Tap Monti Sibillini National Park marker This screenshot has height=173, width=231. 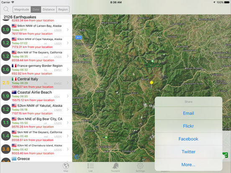(152, 61)
